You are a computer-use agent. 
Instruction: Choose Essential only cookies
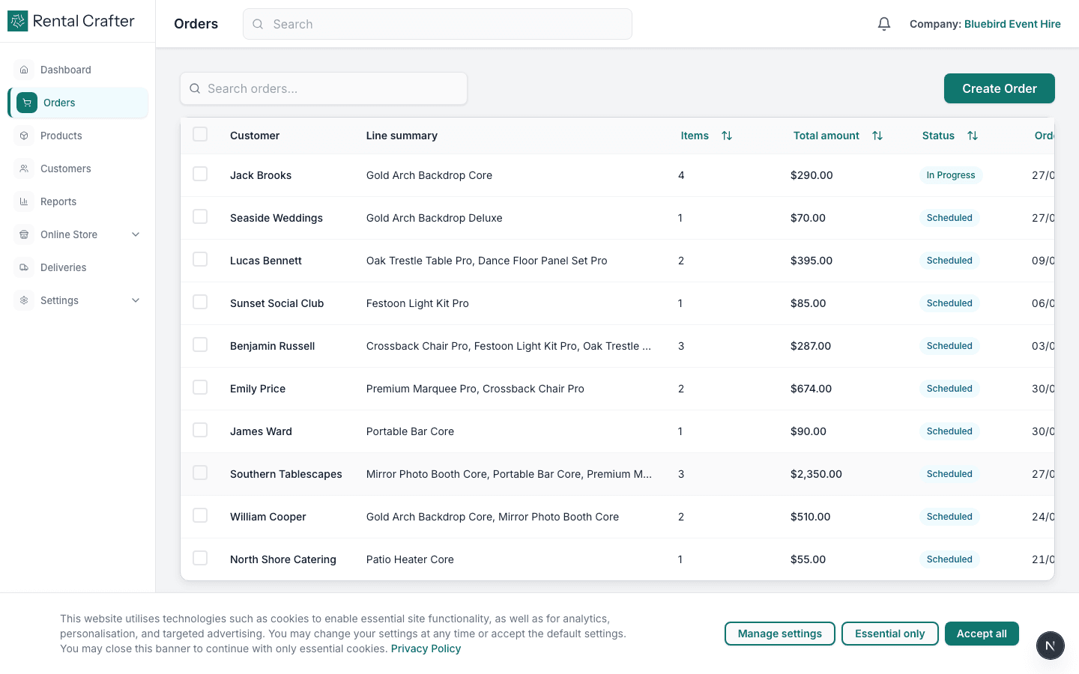890,634
